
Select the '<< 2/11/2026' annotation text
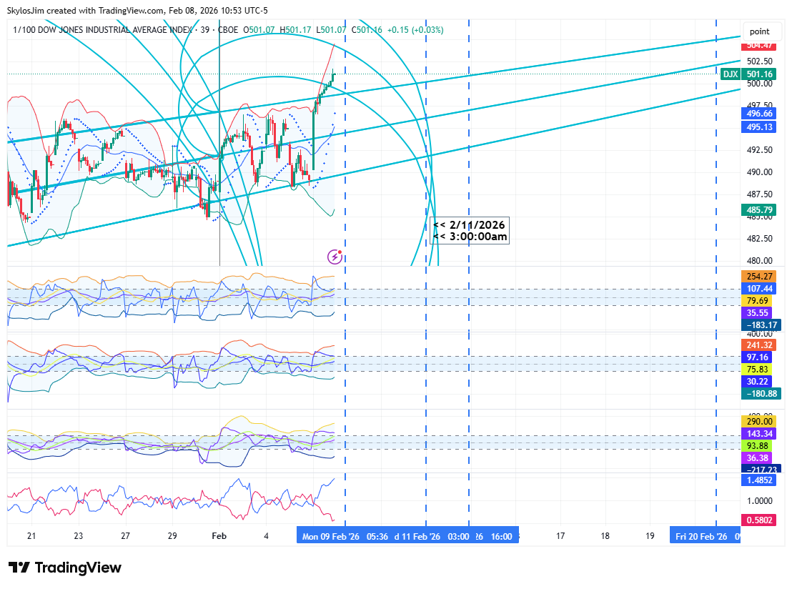[469, 225]
